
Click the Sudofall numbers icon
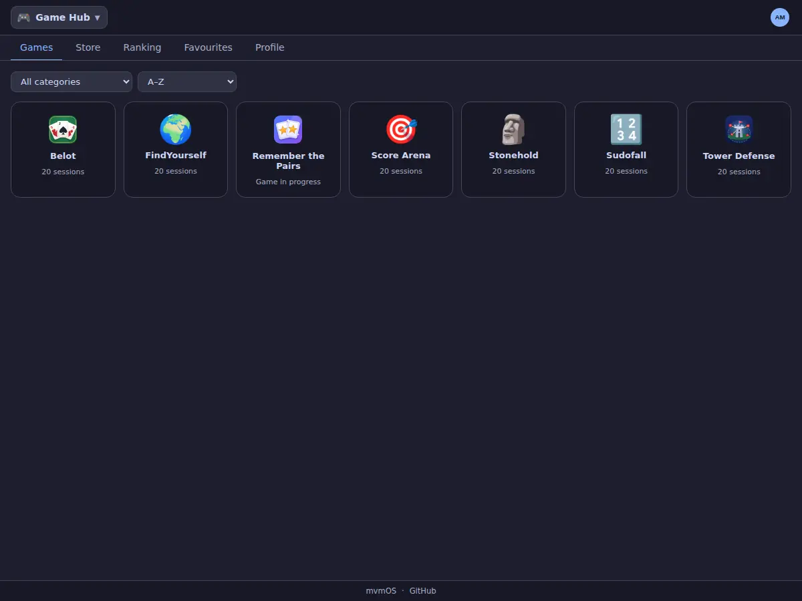click(626, 130)
